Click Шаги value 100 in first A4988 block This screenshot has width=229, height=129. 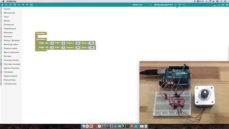pos(91,43)
